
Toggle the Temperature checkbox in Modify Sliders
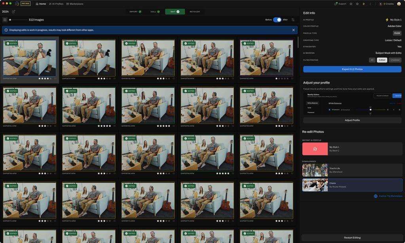[x=329, y=110]
